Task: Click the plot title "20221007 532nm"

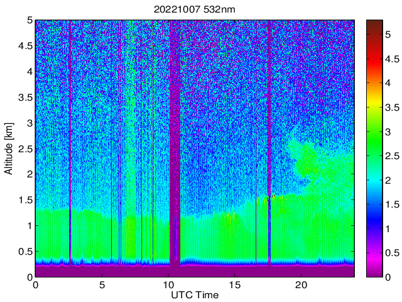Action: coord(195,9)
